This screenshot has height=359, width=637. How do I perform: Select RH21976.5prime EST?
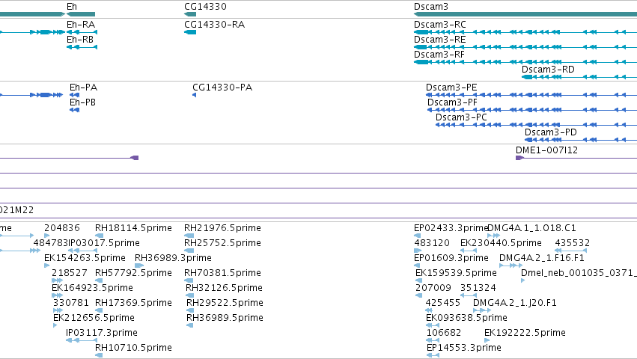click(222, 228)
